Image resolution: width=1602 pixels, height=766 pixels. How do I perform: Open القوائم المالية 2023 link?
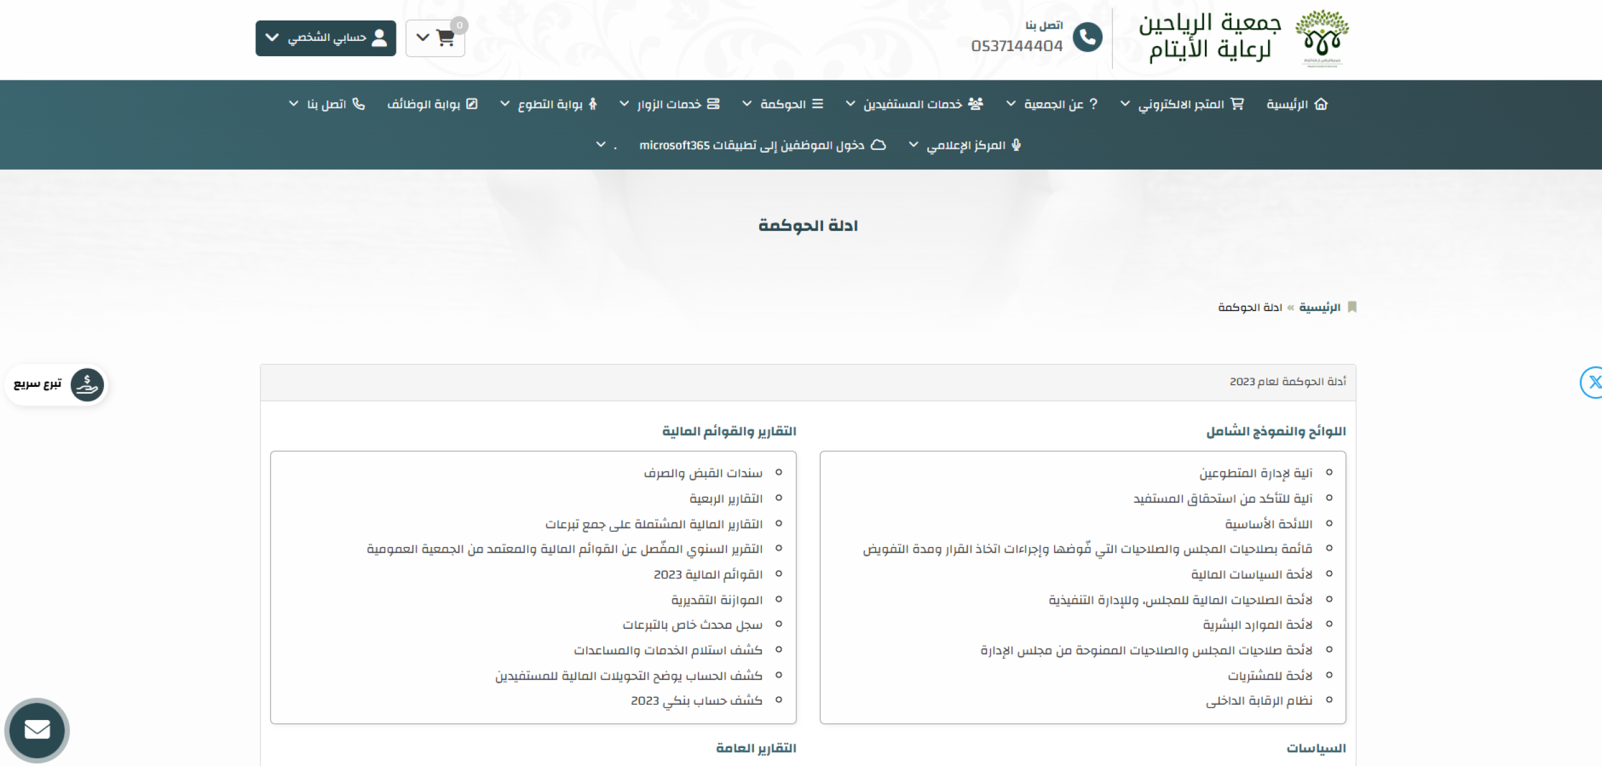click(708, 574)
